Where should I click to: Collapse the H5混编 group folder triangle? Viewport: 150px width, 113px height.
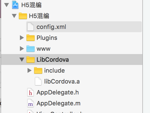coord(14,16)
